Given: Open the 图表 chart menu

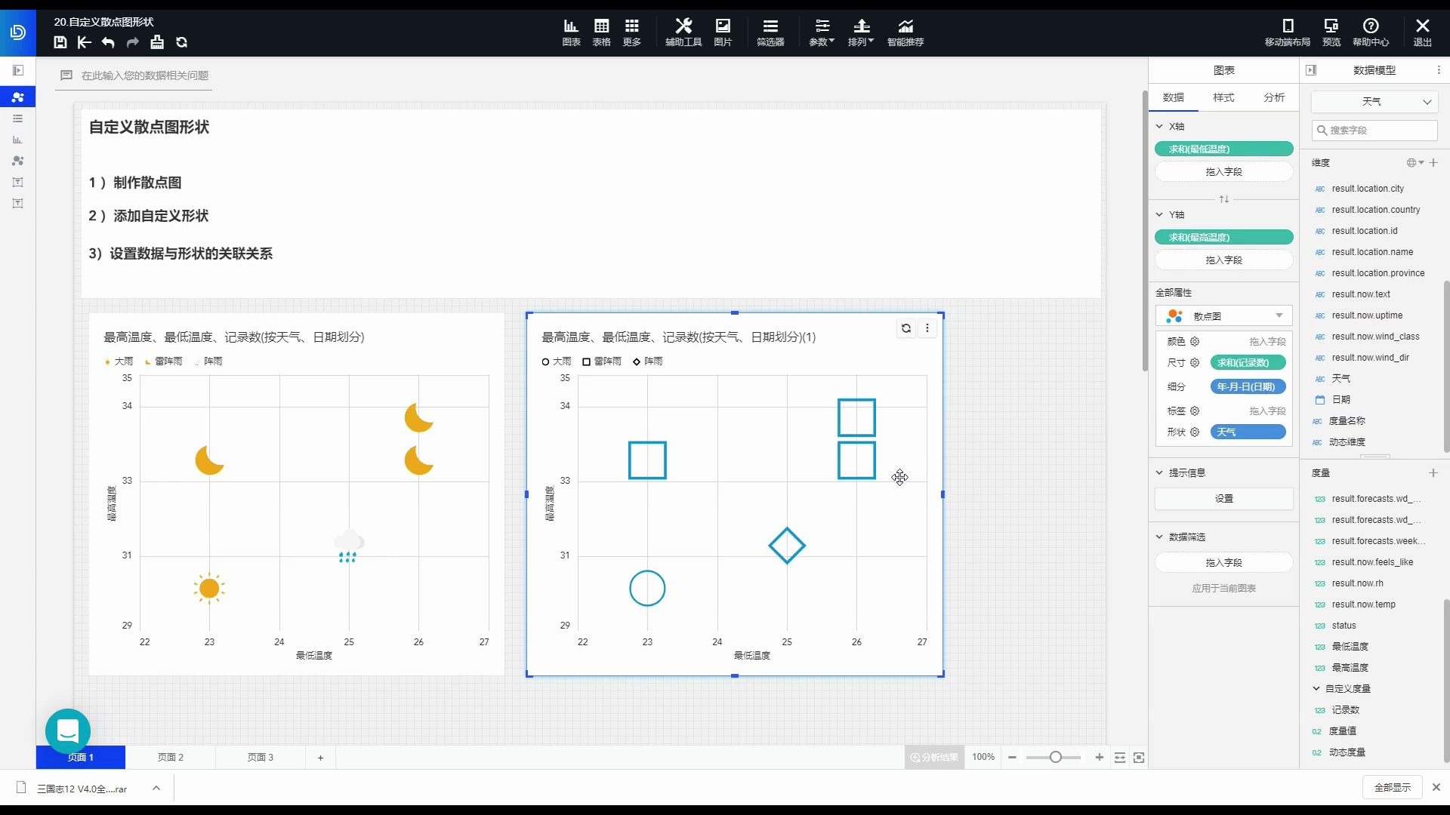Looking at the screenshot, I should [571, 32].
